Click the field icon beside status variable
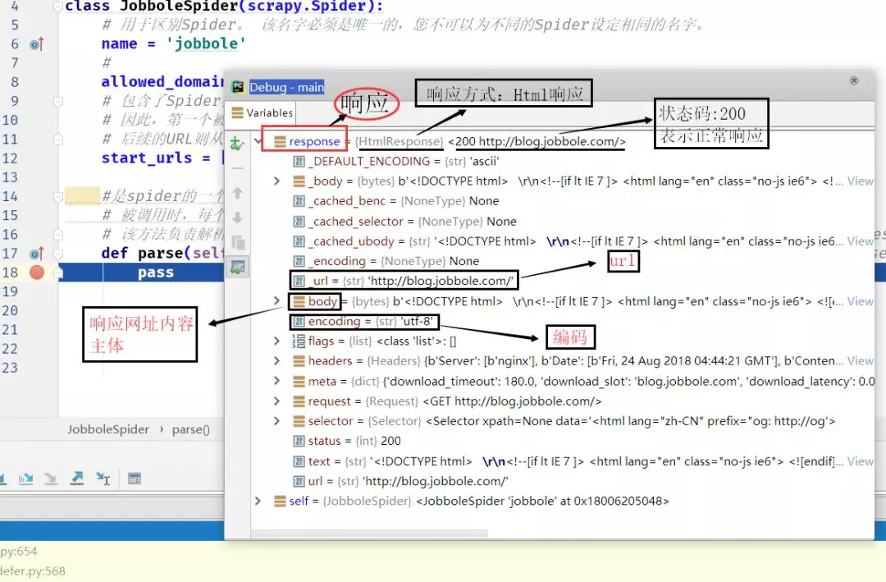This screenshot has height=582, width=886. (299, 441)
